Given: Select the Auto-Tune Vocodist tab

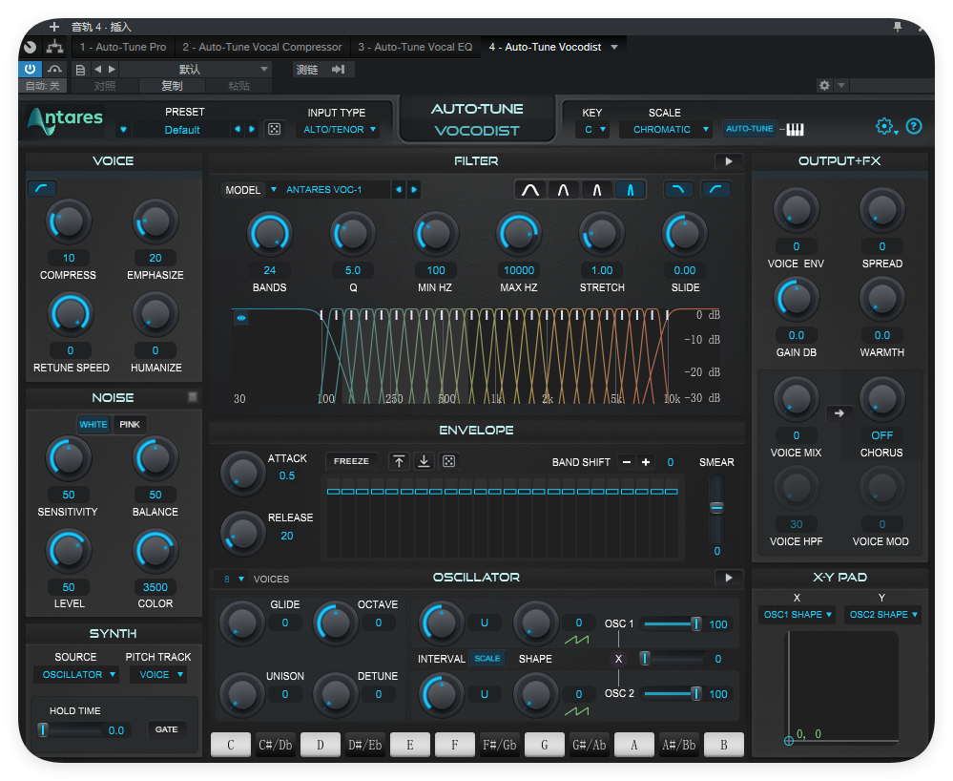Looking at the screenshot, I should tap(545, 47).
